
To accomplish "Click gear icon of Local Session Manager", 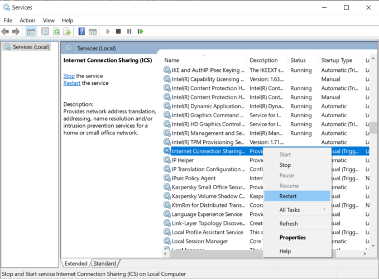I will click(x=167, y=241).
